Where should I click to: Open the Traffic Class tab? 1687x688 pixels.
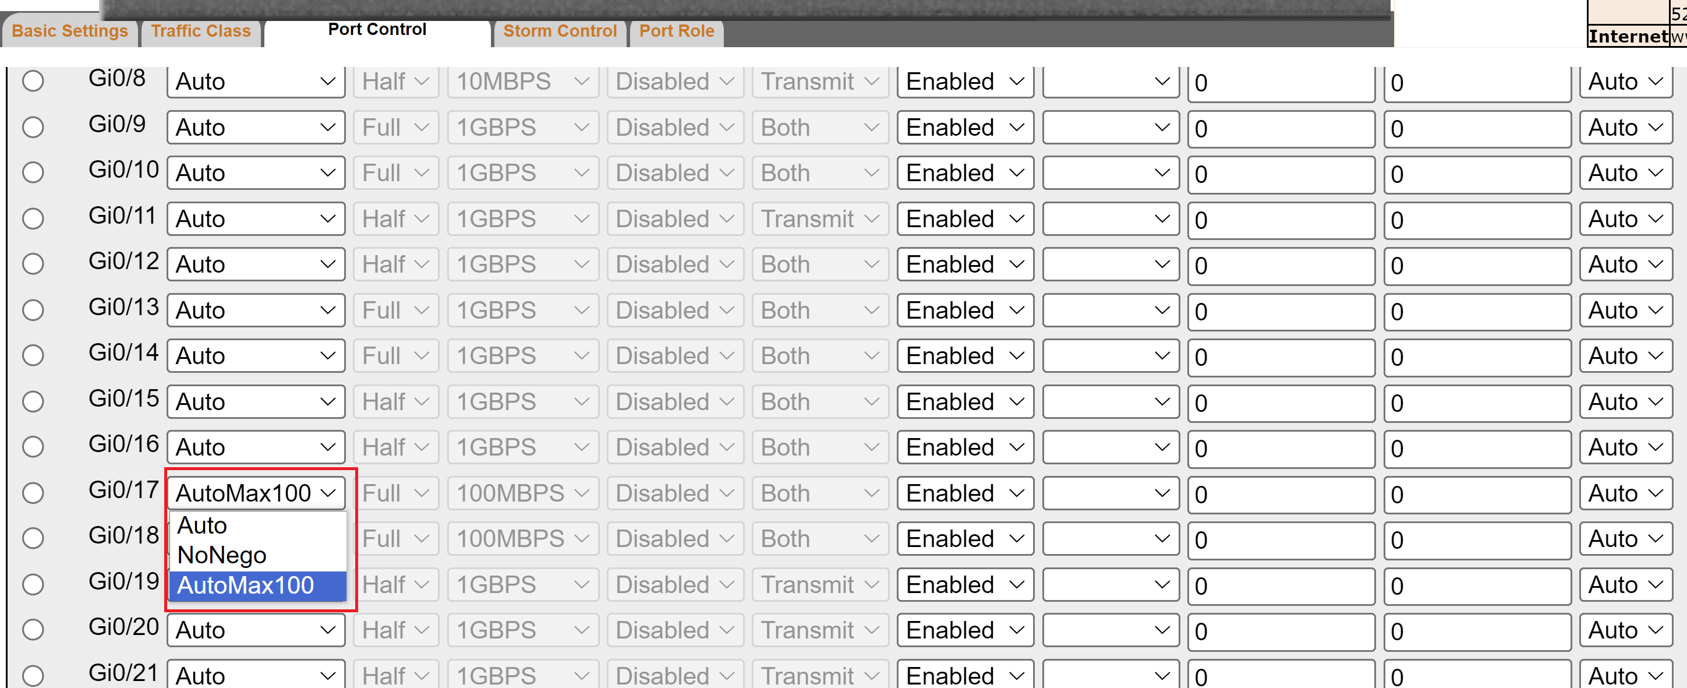click(x=201, y=31)
